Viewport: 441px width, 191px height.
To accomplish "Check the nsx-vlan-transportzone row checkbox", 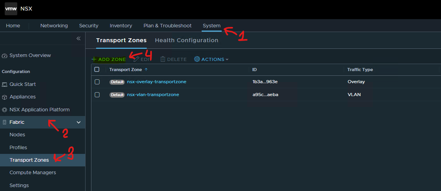I will 97,95.
